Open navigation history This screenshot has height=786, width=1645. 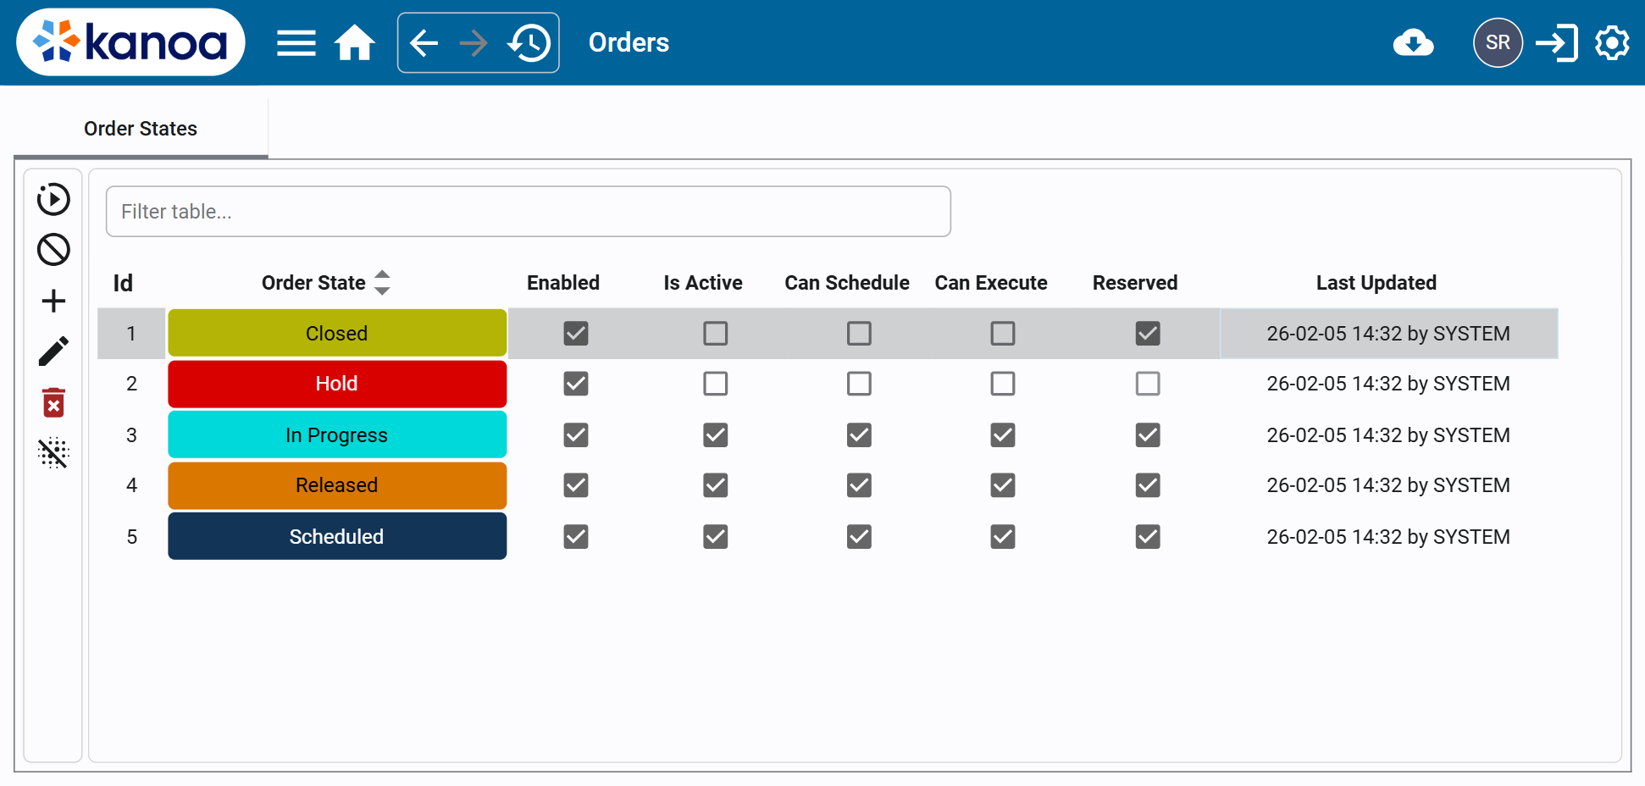pos(529,43)
